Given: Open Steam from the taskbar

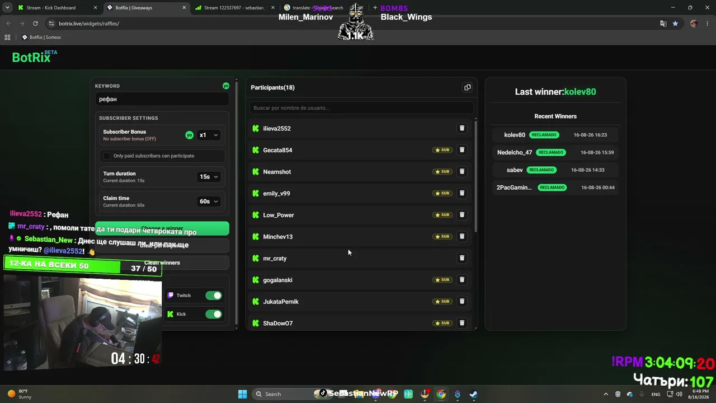Looking at the screenshot, I should (x=473, y=394).
